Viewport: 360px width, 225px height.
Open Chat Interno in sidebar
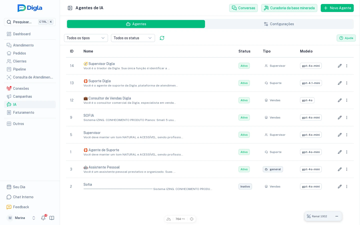[x=30, y=197]
